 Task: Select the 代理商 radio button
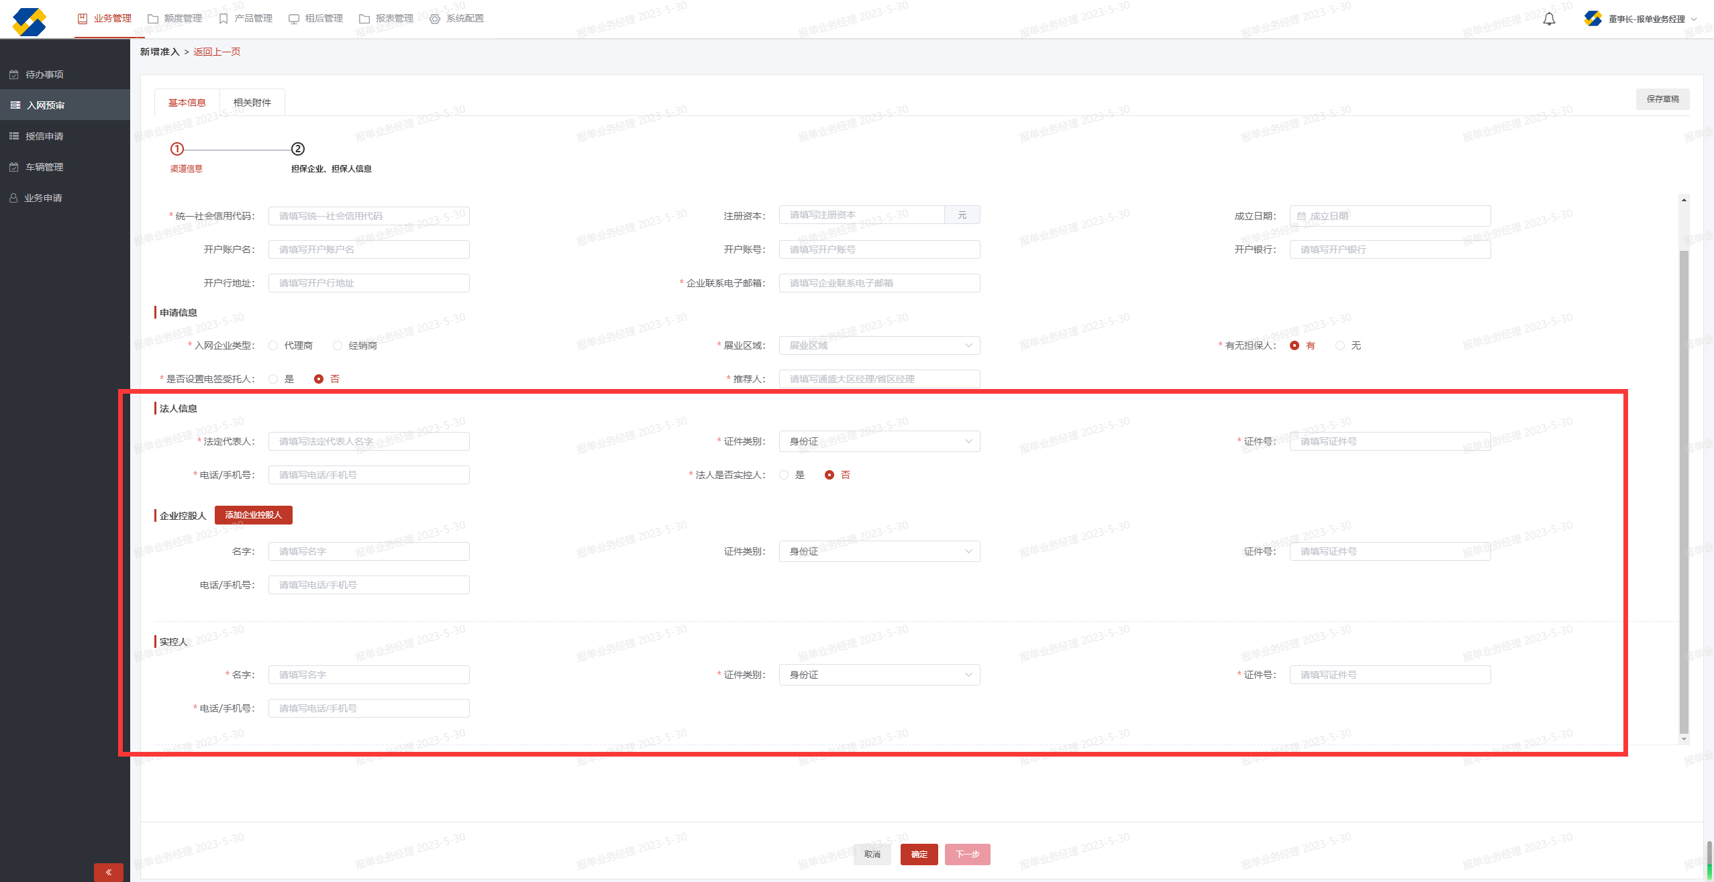click(273, 345)
